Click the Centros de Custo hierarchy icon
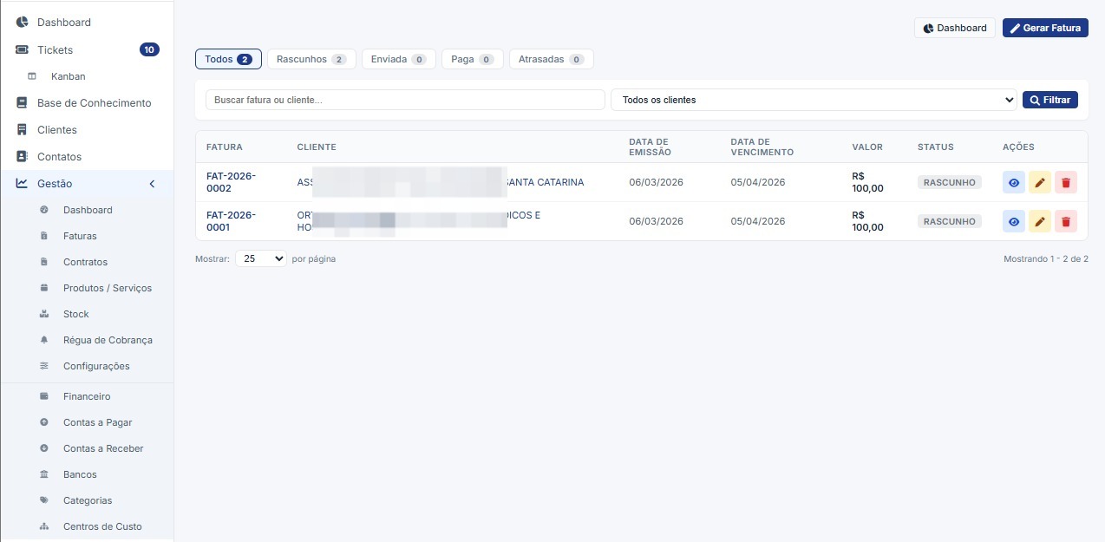Viewport: 1105px width, 542px height. [x=44, y=526]
